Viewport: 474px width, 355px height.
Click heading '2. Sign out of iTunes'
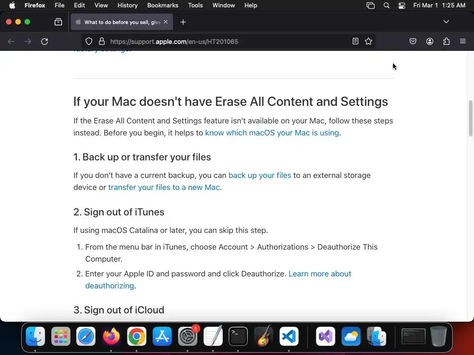click(x=119, y=212)
